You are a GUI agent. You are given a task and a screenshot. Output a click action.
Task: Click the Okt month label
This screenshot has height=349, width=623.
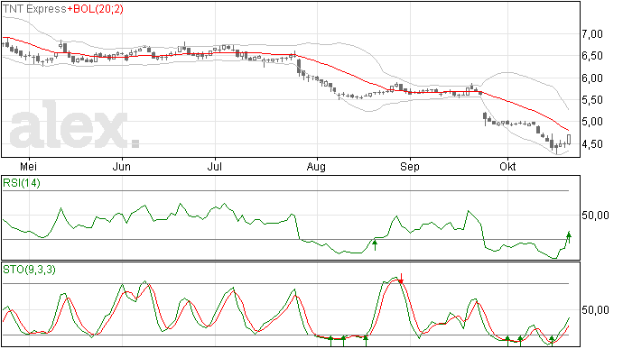(507, 166)
